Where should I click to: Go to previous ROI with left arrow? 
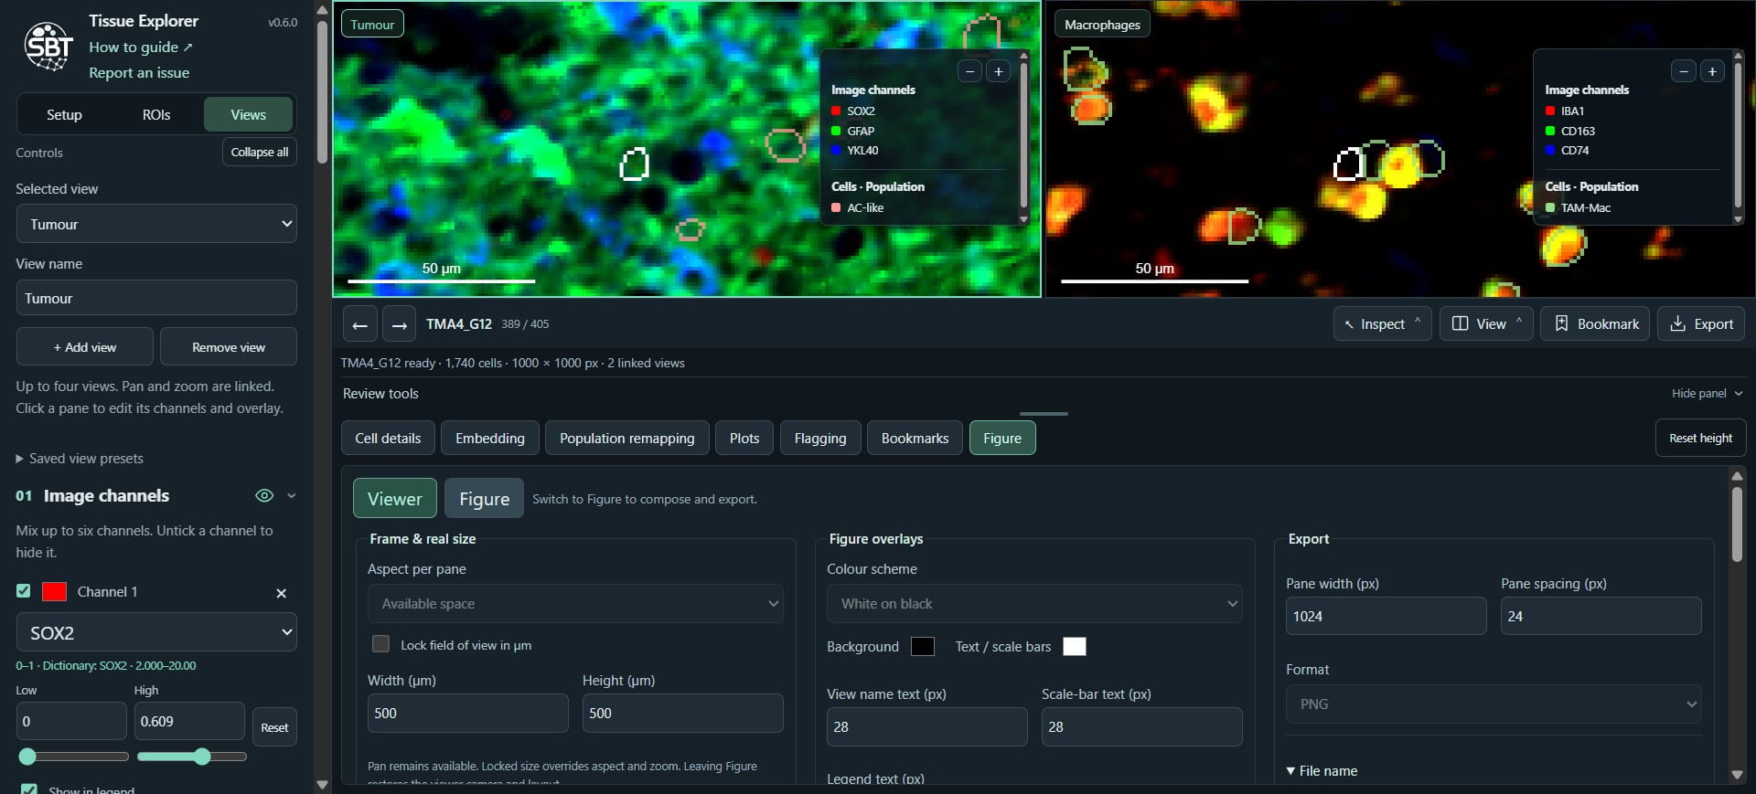pyautogui.click(x=359, y=324)
